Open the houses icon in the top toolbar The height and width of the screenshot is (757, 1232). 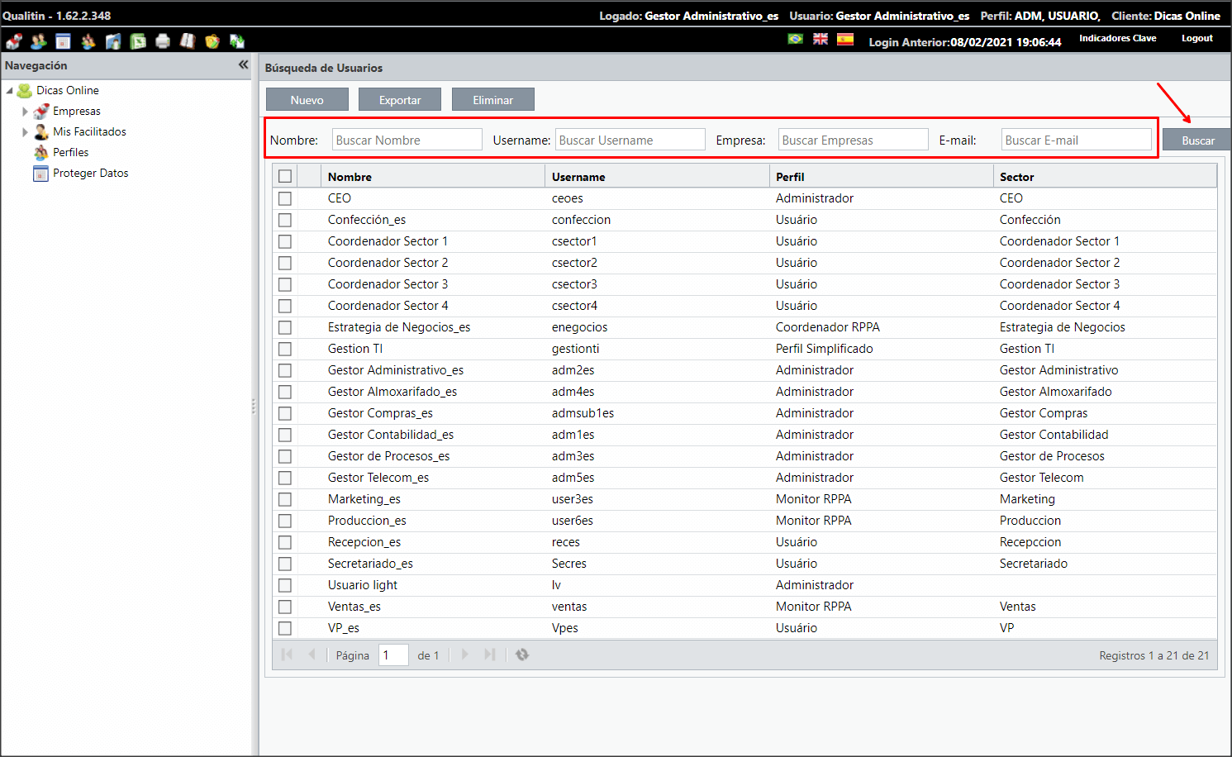coord(14,41)
